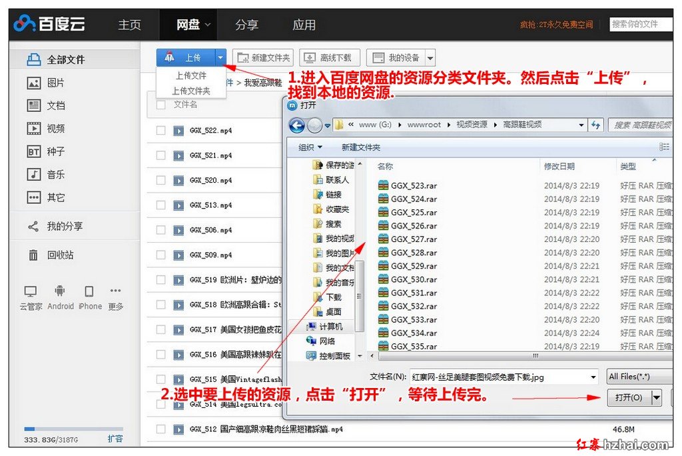Switch to the 分享 tab
682x456 pixels.
246,25
